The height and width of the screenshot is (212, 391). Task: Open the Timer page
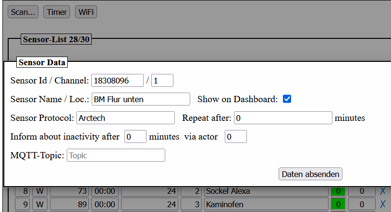click(x=57, y=12)
